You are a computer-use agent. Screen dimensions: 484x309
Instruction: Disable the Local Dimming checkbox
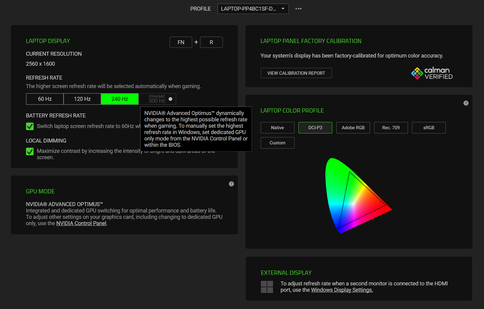pyautogui.click(x=30, y=151)
